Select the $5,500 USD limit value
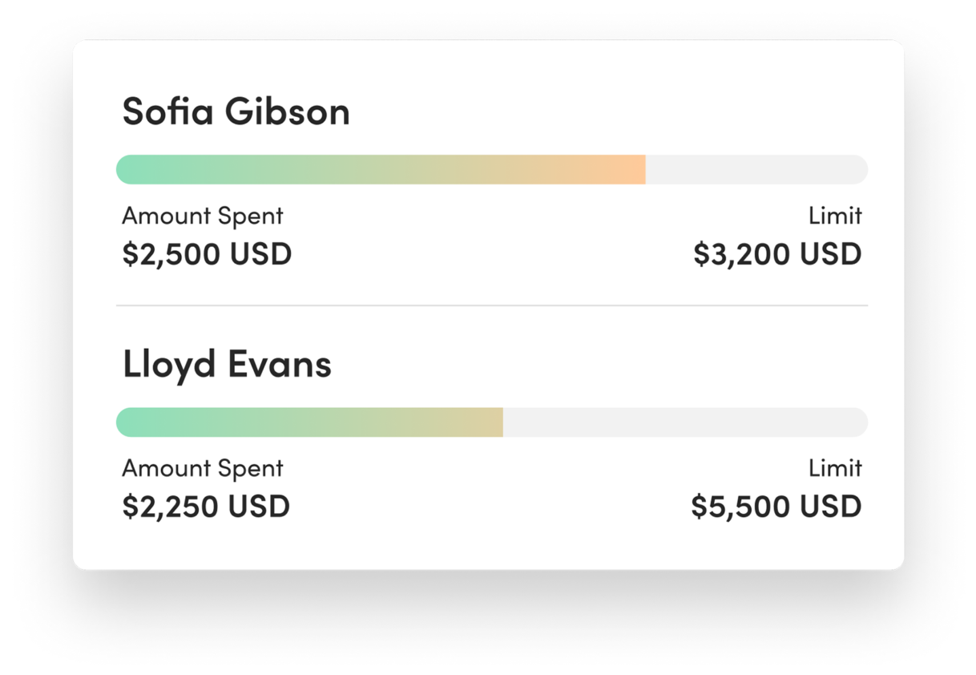This screenshot has height=675, width=976. (776, 507)
